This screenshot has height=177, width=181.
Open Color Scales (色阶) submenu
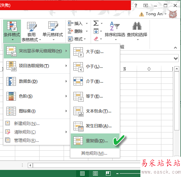pyautogui.click(x=37, y=96)
